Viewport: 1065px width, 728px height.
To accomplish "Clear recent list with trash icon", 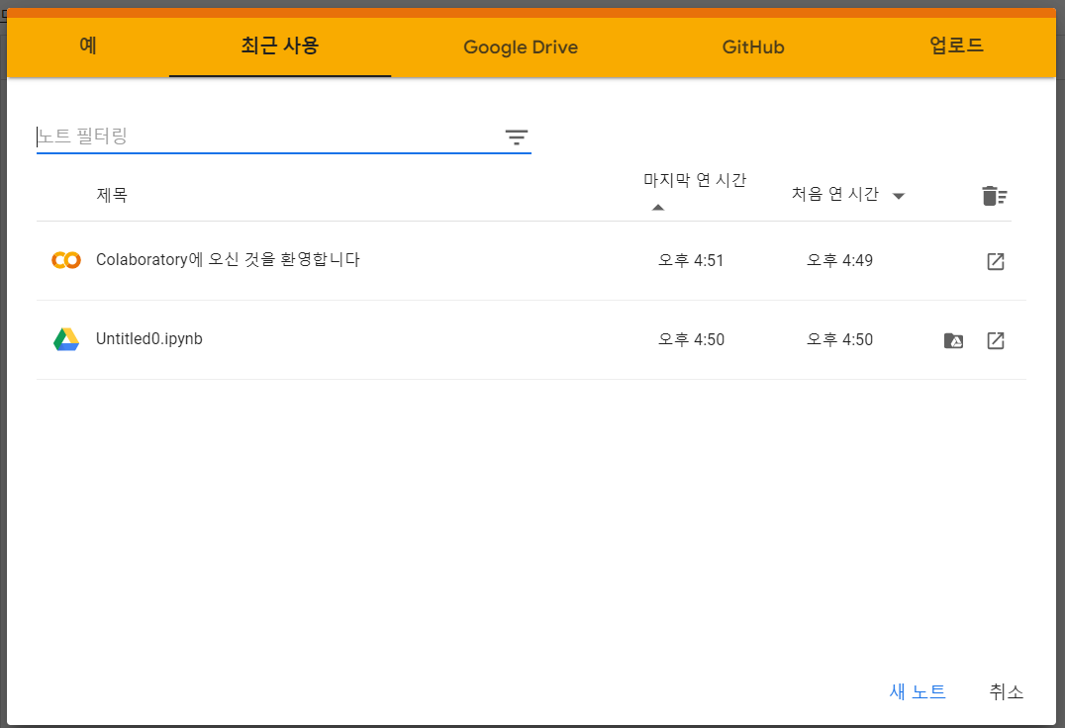I will 995,196.
